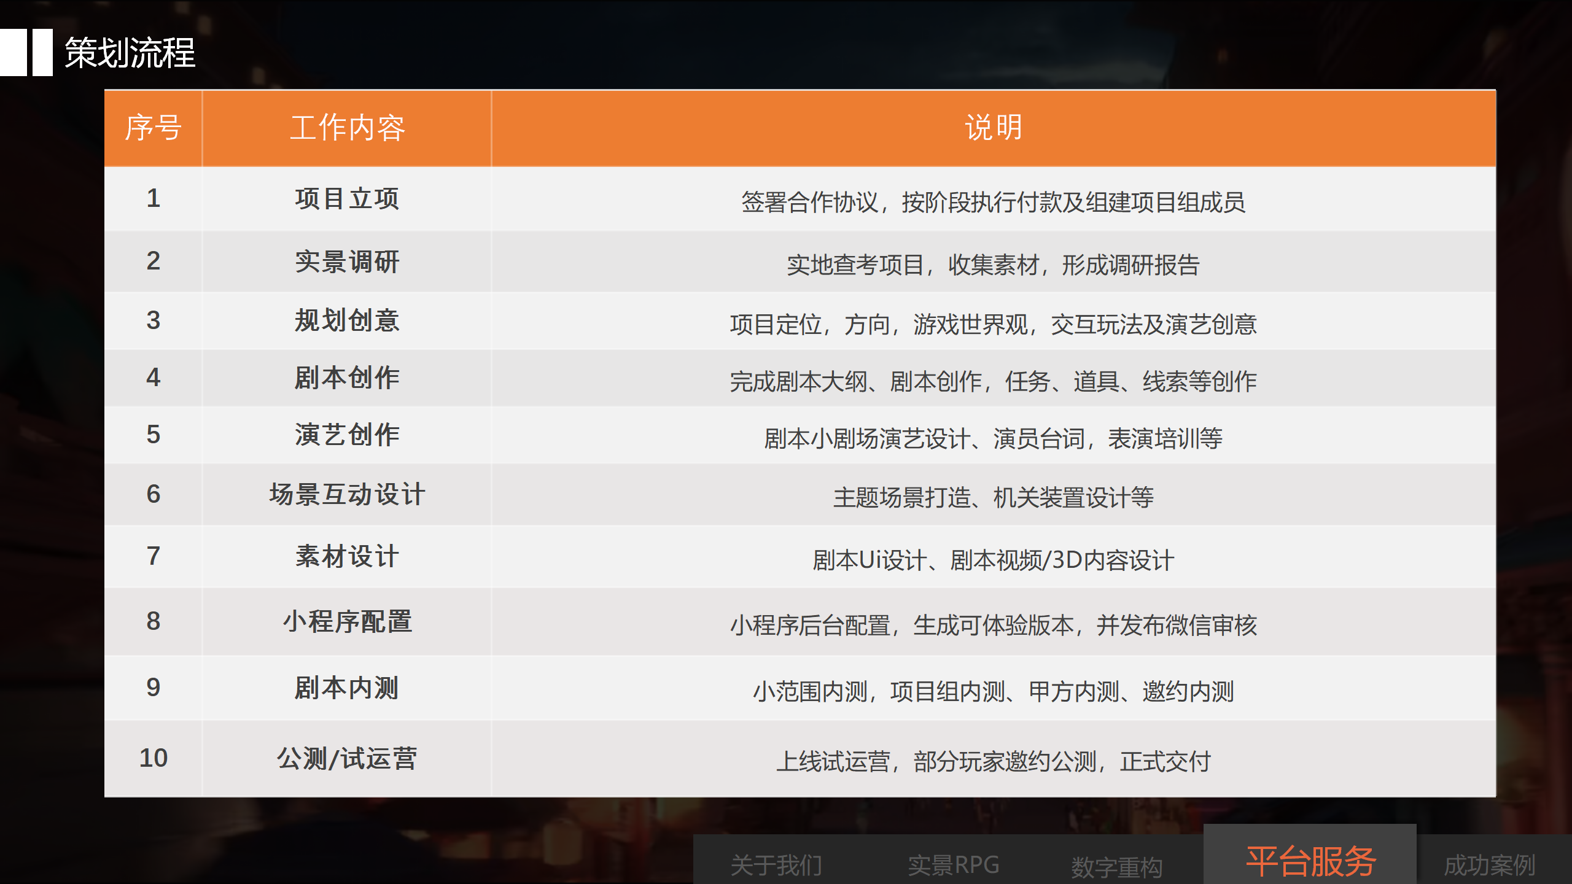Click the description starting 项目定位
This screenshot has height=884, width=1572.
tap(994, 324)
